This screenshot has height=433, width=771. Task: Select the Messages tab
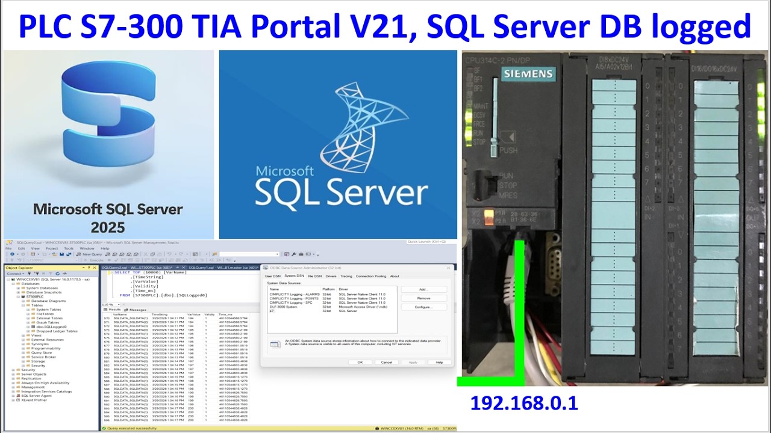tap(135, 309)
